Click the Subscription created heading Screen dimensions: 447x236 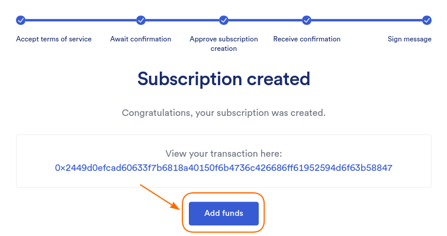click(x=224, y=79)
